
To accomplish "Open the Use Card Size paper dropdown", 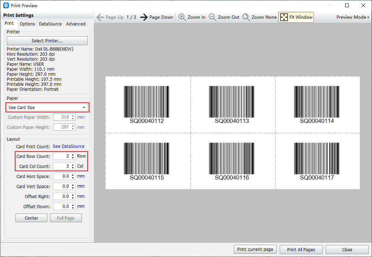I will click(47, 107).
